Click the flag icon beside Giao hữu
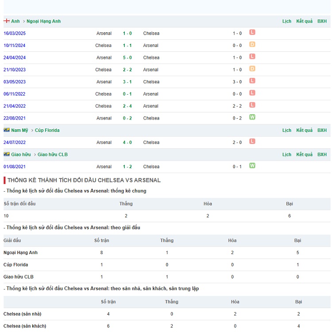The width and height of the screenshot is (332, 332). click(7, 154)
